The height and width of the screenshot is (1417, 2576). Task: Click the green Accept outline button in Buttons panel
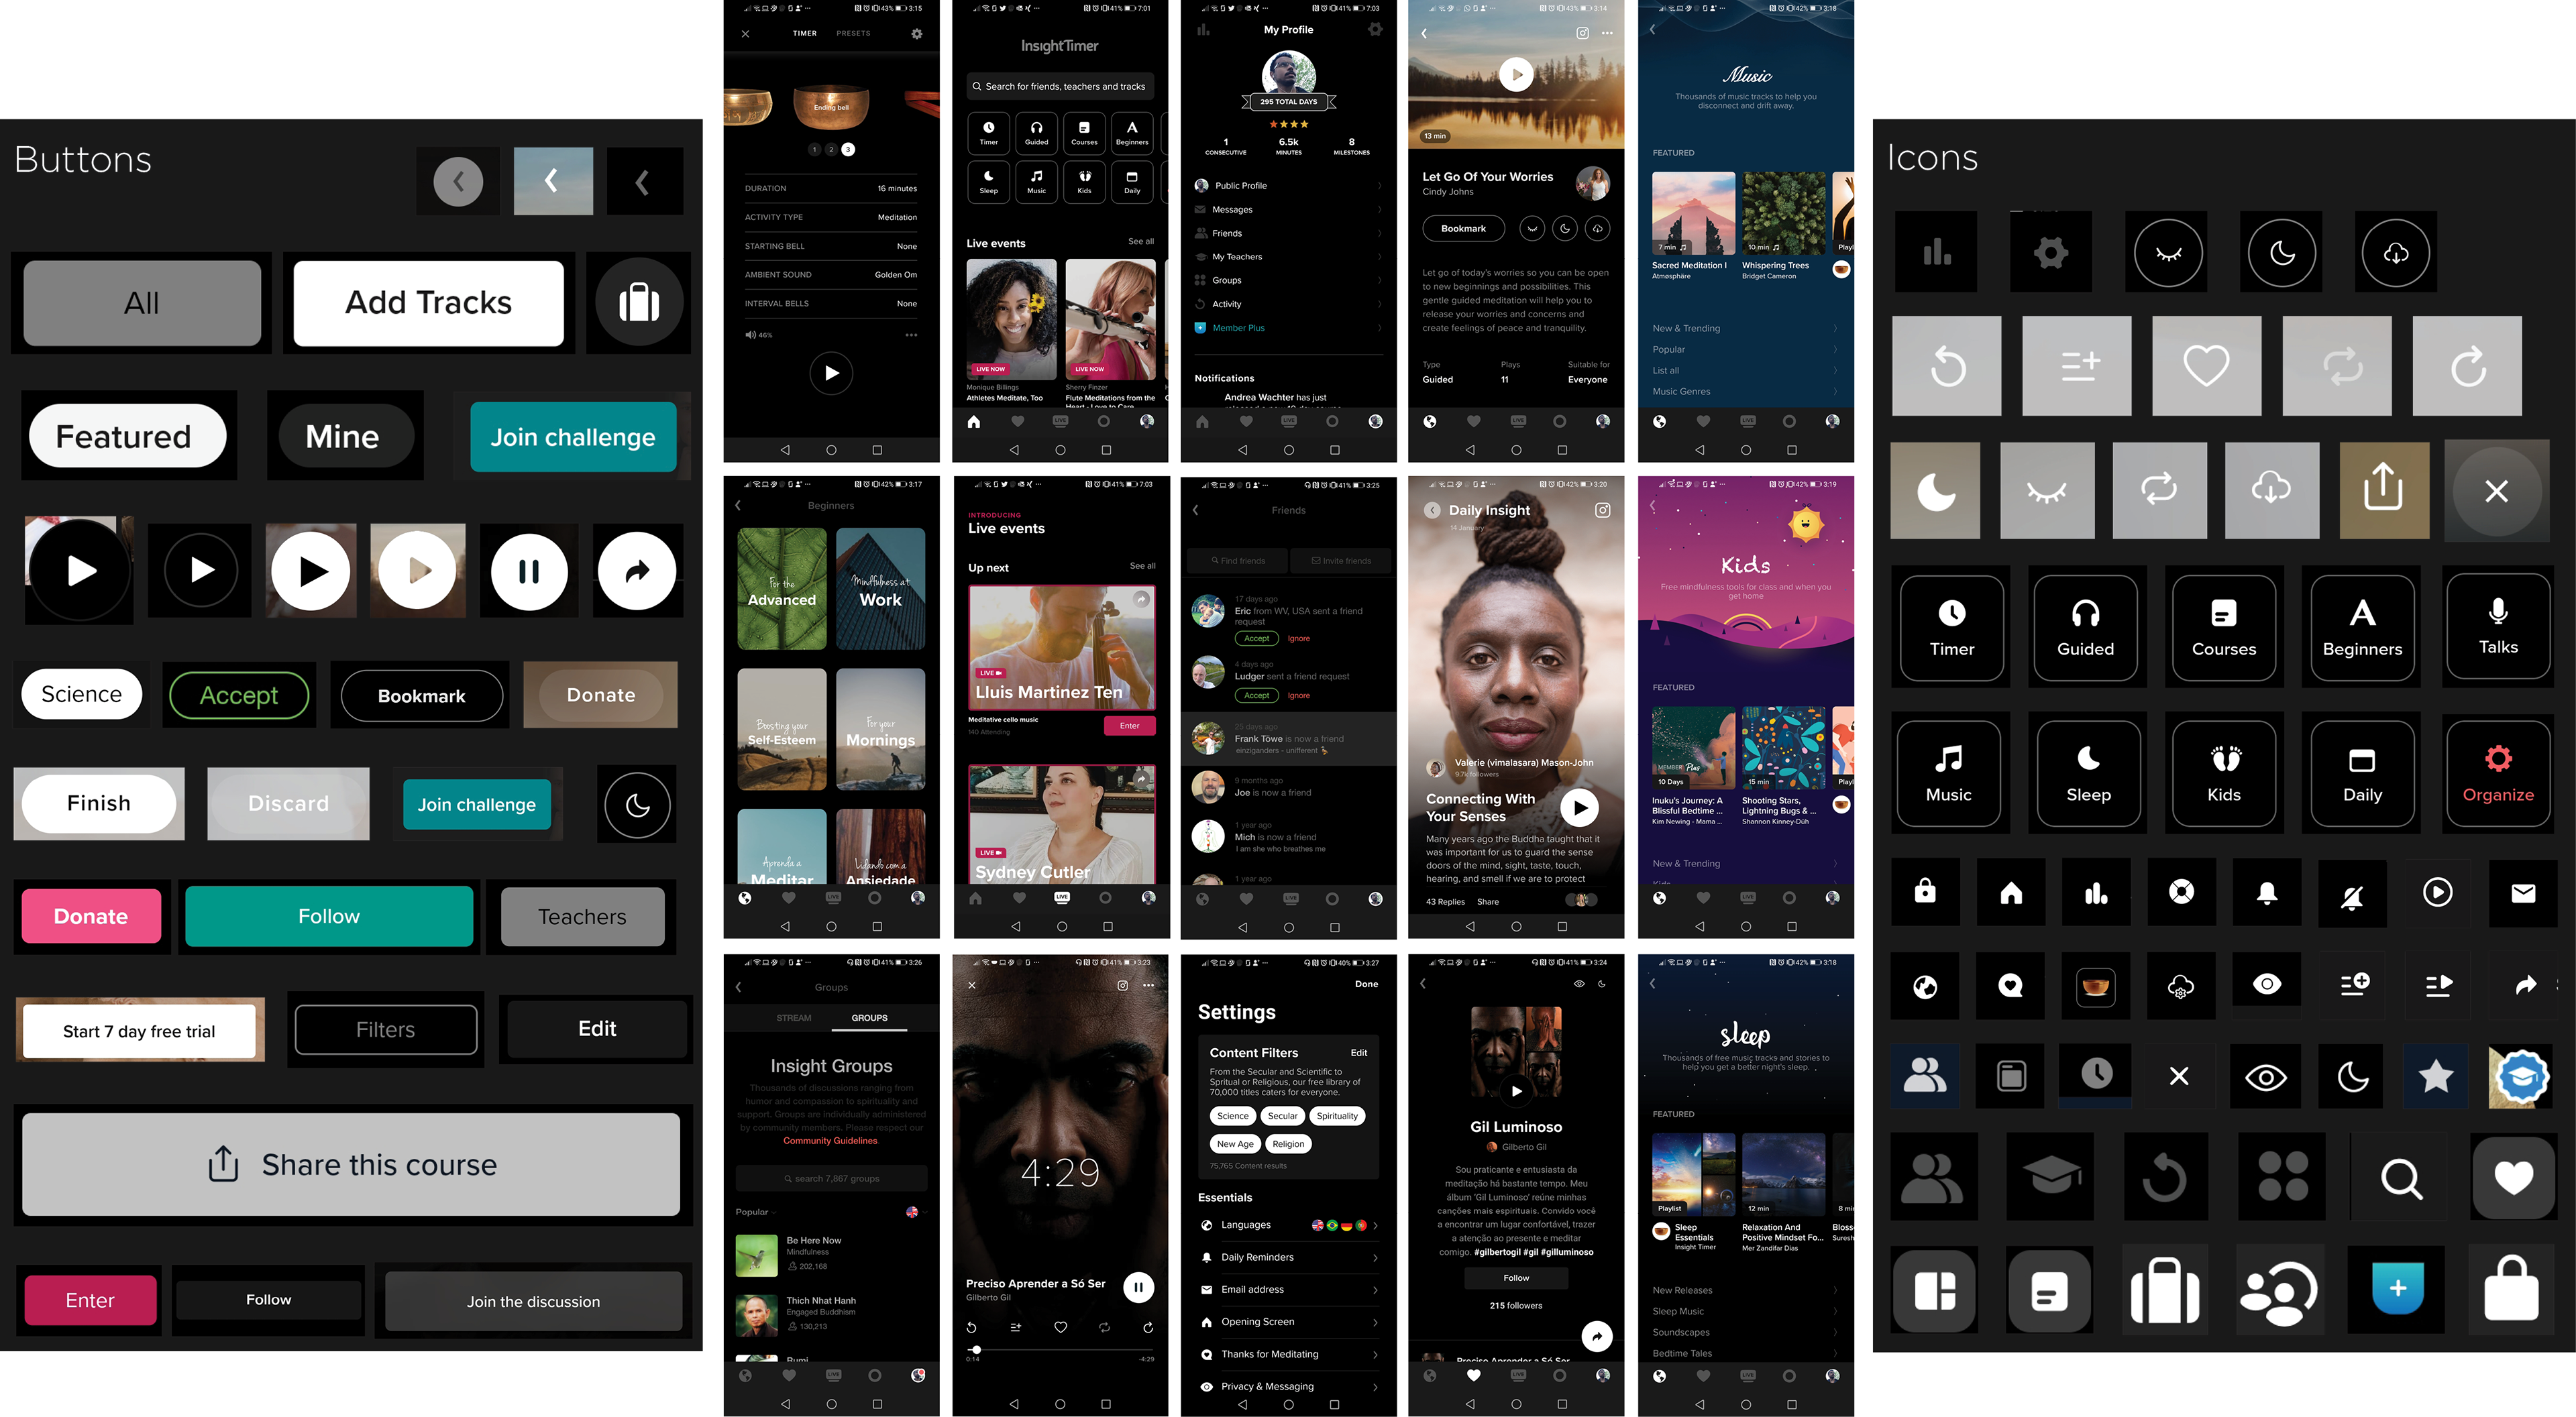tap(239, 695)
